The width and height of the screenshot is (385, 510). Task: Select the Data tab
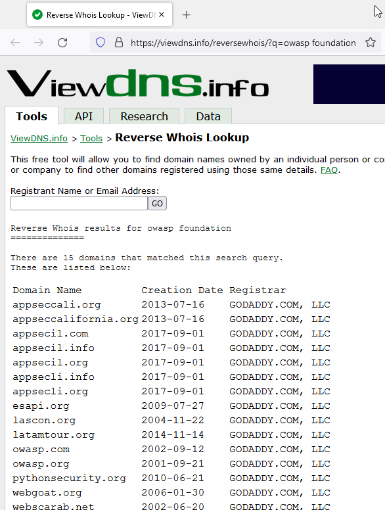(208, 116)
